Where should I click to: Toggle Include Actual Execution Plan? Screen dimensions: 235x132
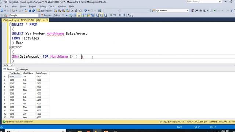click(x=84, y=15)
